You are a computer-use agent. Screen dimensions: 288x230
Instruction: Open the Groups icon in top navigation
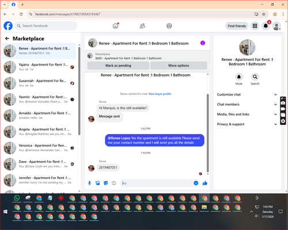point(169,26)
